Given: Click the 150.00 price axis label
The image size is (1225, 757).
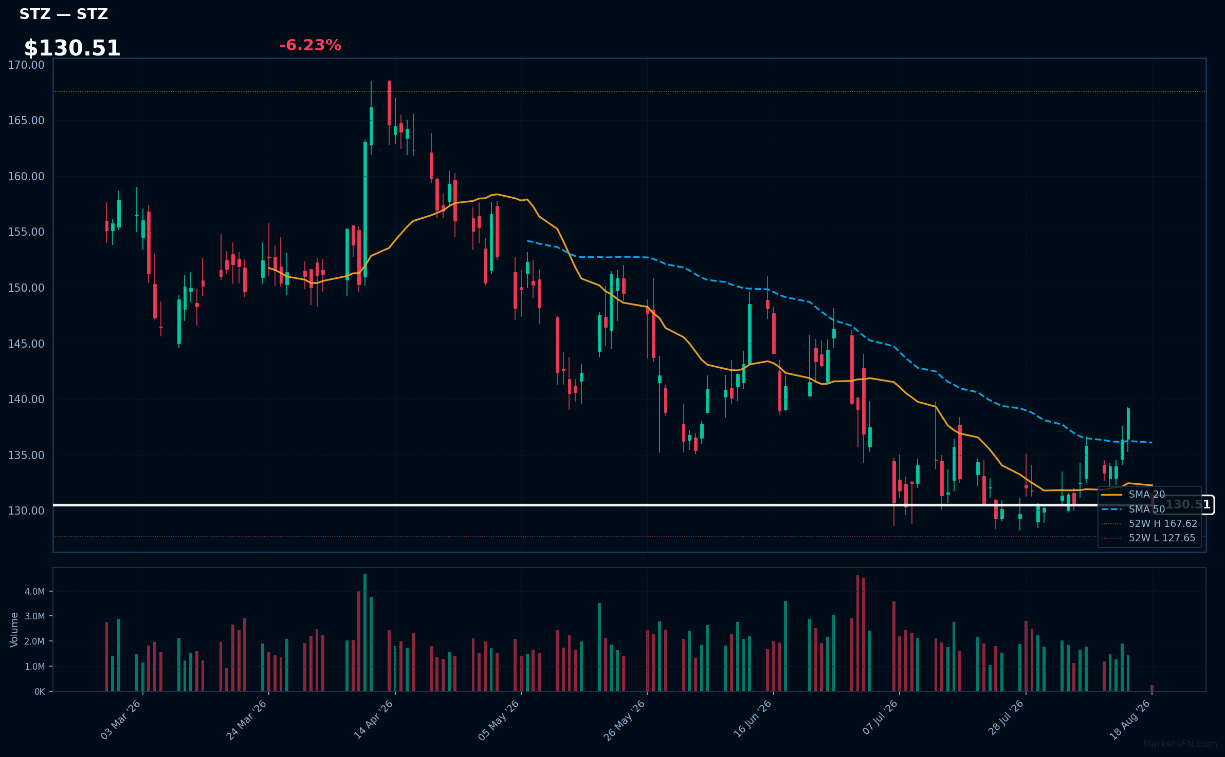Looking at the screenshot, I should click(26, 288).
